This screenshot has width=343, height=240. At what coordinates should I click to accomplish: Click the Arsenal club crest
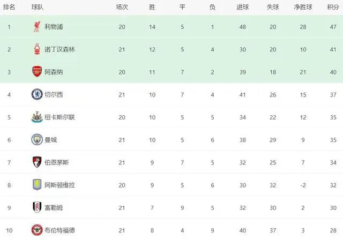36,72
